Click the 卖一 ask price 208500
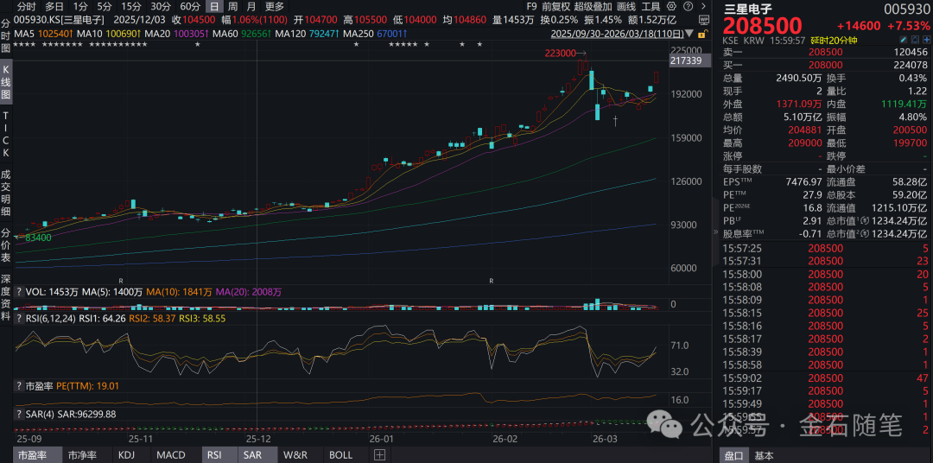933x463 pixels. click(x=823, y=53)
